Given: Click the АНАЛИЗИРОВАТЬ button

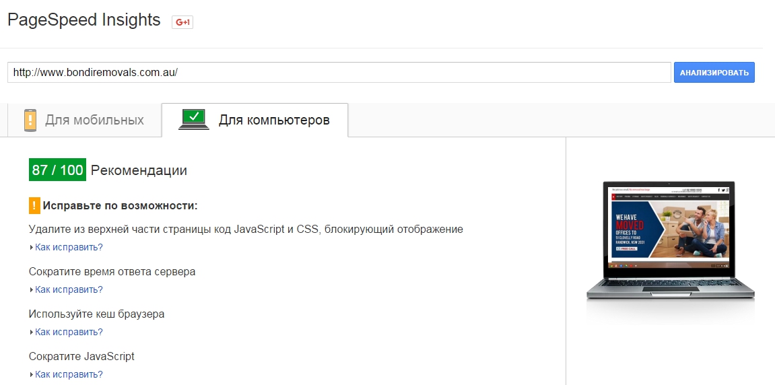Looking at the screenshot, I should (x=714, y=73).
